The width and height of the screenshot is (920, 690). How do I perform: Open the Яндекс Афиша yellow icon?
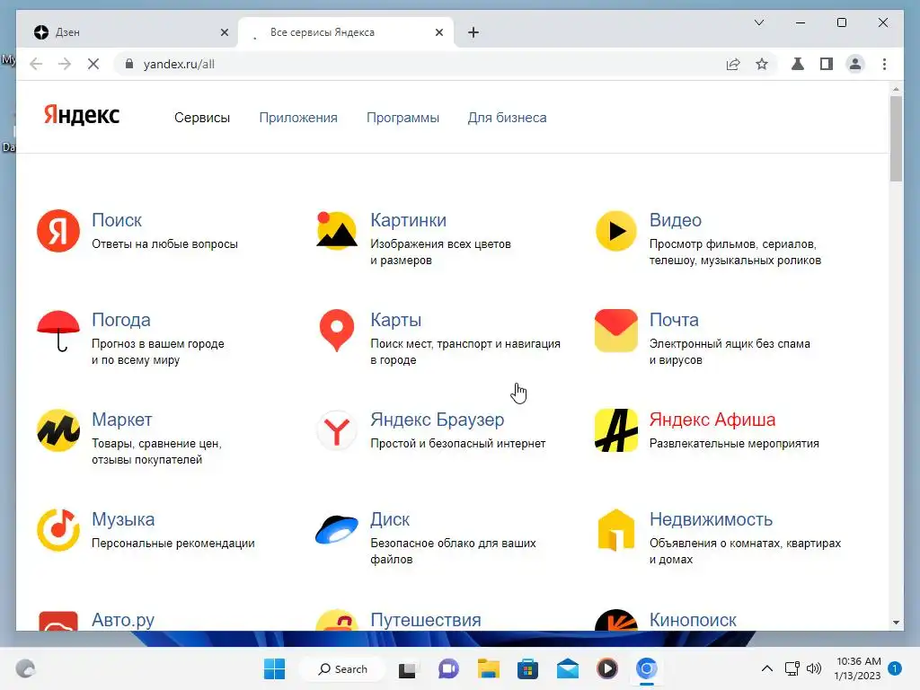(616, 430)
